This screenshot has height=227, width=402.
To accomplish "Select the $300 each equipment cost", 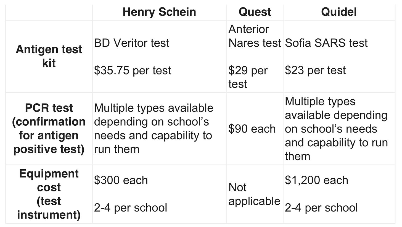I will 121,180.
